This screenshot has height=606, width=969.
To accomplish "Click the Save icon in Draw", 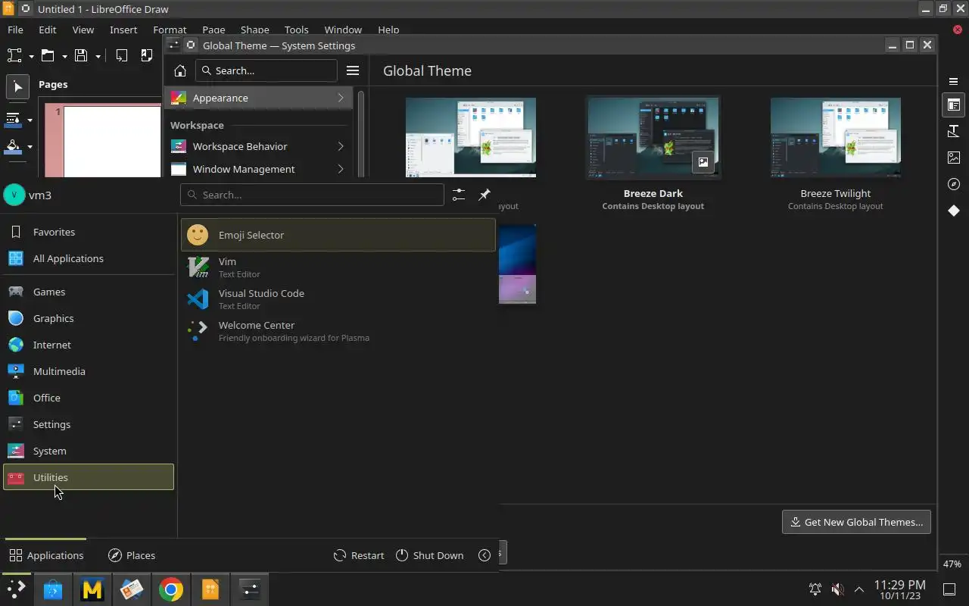I will pyautogui.click(x=82, y=56).
